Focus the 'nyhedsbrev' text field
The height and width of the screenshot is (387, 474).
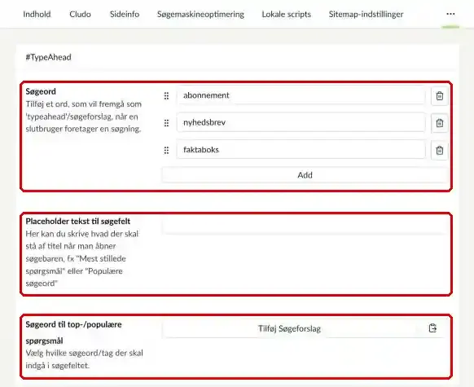tap(301, 122)
